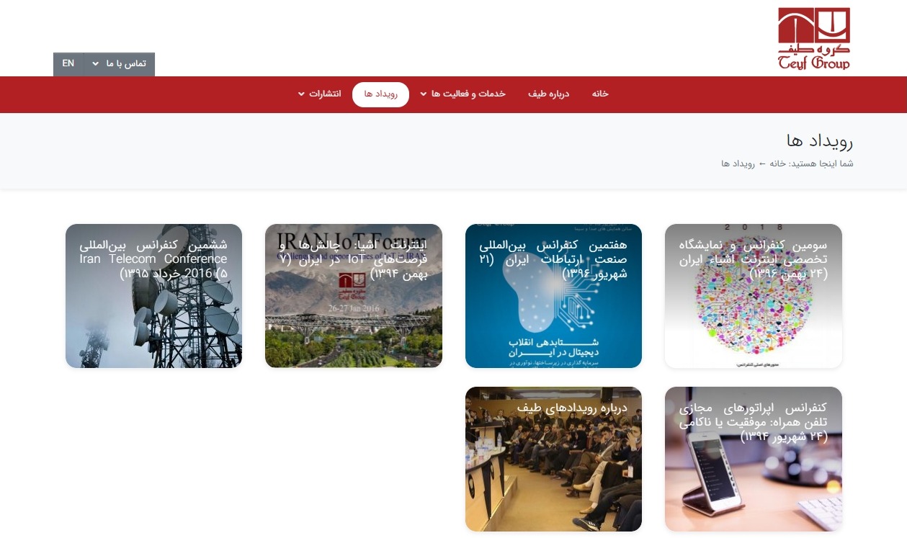Click the خانه breadcrumb link
This screenshot has height=538, width=907.
point(777,164)
